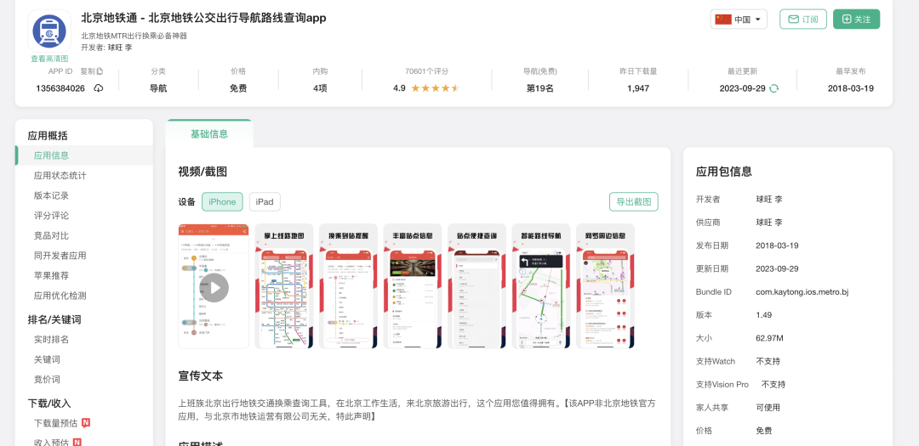Click the N badge beside 收入预估
This screenshot has width=919, height=446.
[x=77, y=442]
